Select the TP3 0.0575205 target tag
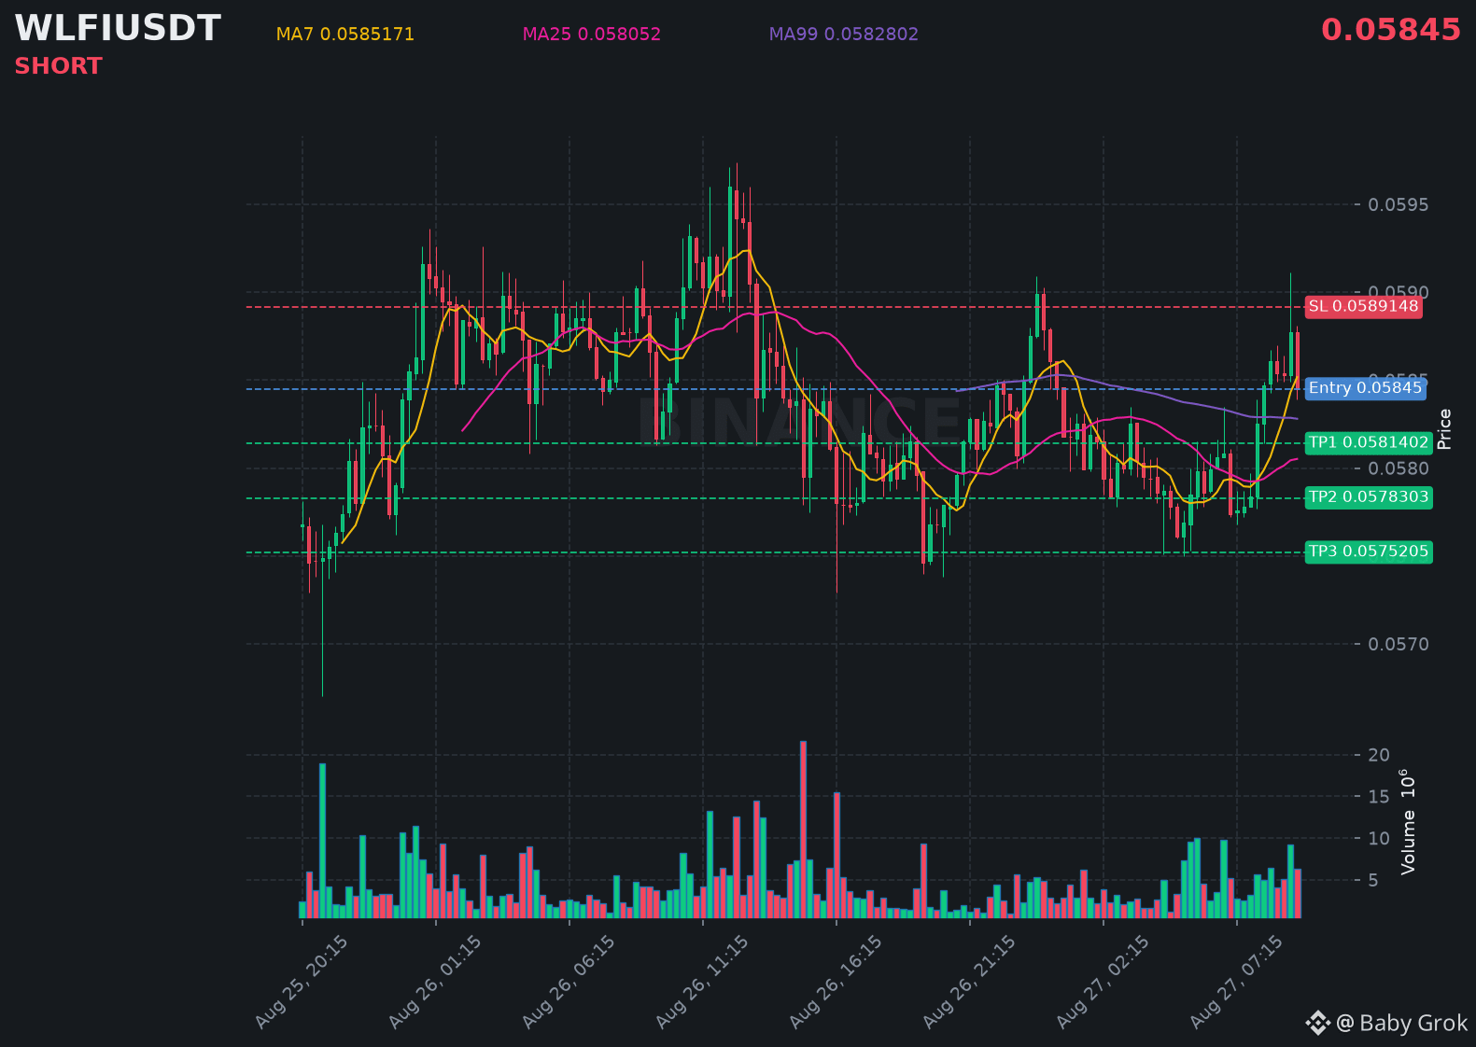The width and height of the screenshot is (1476, 1047). [x=1369, y=551]
